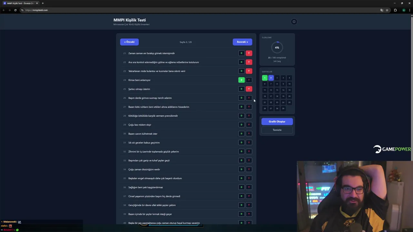Mark D for question 21 Zaman zaman evi bırakıp
The image size is (413, 232).
[241, 53]
